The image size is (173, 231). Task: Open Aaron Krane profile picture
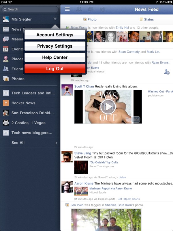[67, 187]
